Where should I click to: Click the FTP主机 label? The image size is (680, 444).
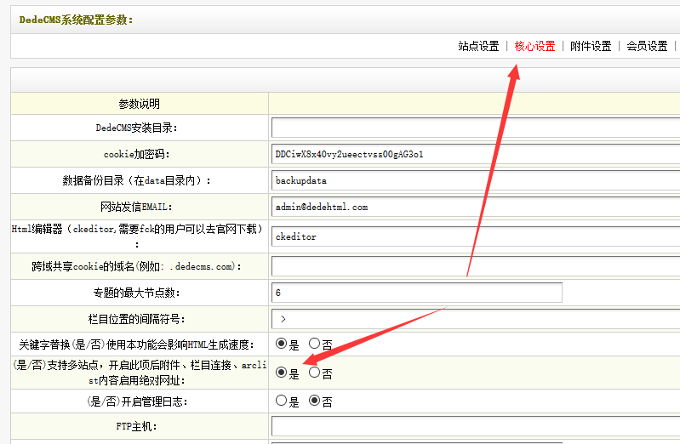click(x=137, y=426)
